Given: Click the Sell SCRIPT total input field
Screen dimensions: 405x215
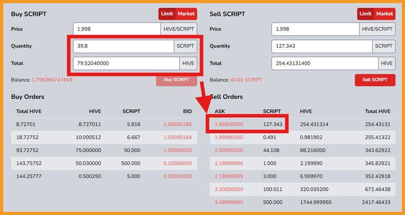Looking at the screenshot, I should [x=325, y=63].
